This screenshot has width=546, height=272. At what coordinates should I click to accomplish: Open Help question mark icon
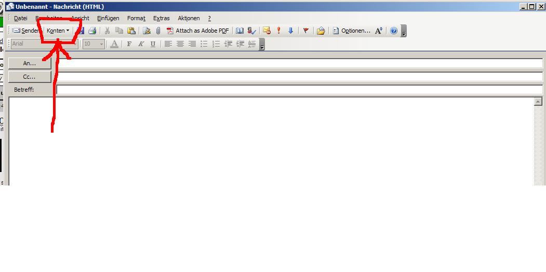click(x=393, y=31)
